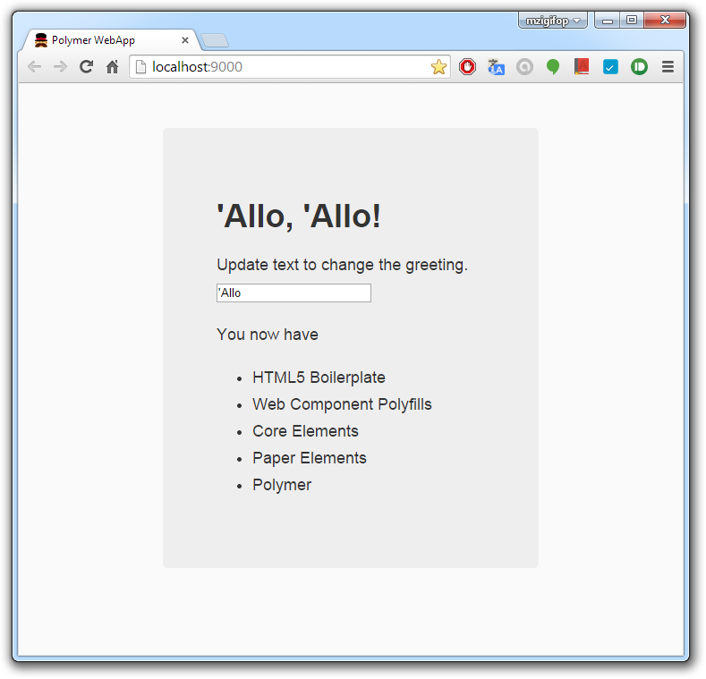
Task: Click the browser Back arrow
Action: tap(35, 67)
